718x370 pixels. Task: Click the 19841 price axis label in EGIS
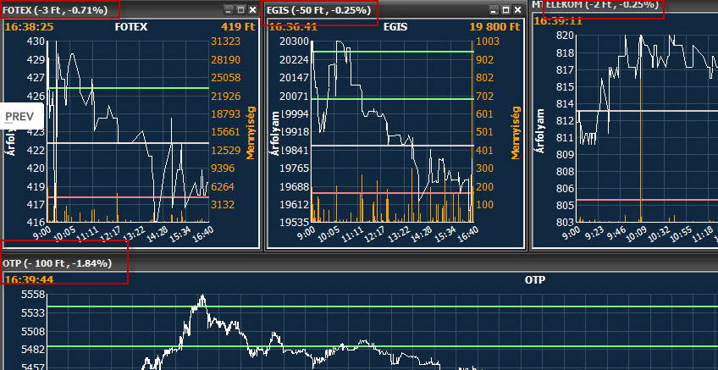tap(294, 150)
